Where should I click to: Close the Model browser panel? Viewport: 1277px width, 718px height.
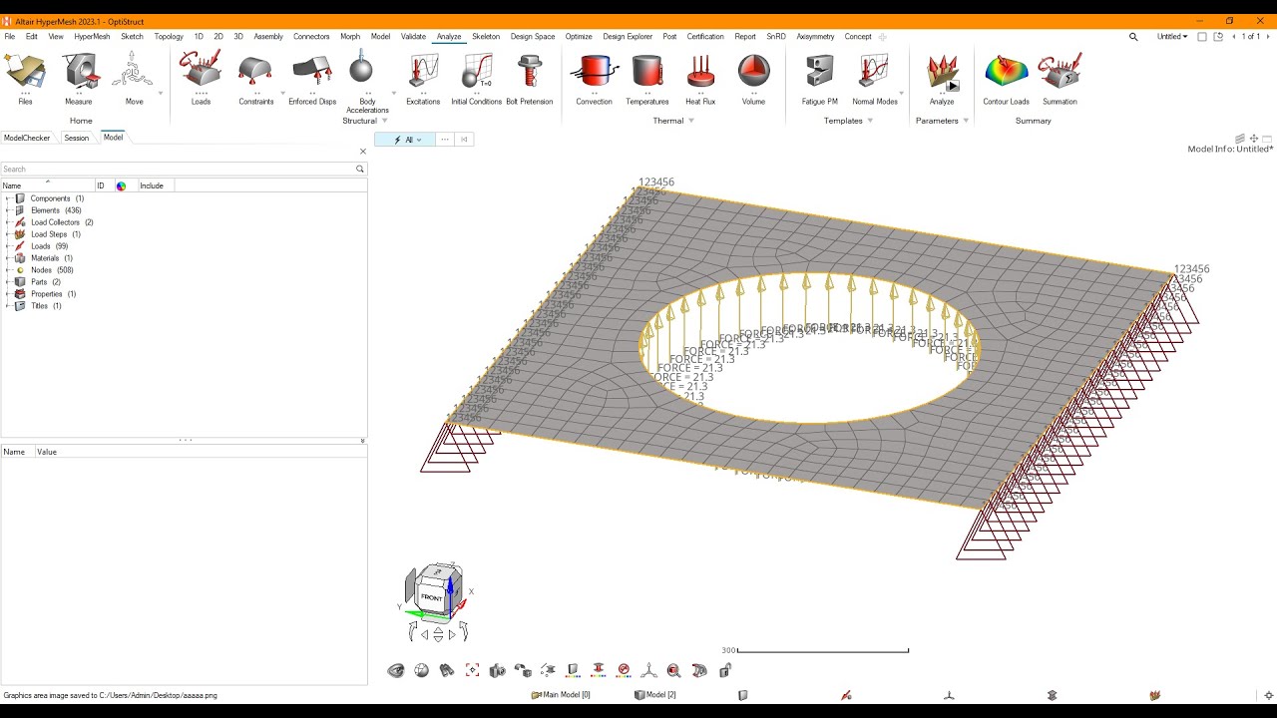coord(363,152)
